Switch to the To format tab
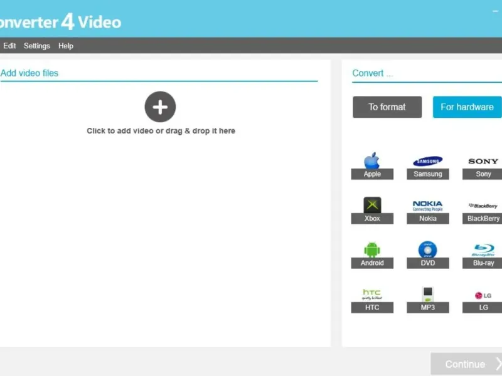Image resolution: width=502 pixels, height=376 pixels. [387, 107]
